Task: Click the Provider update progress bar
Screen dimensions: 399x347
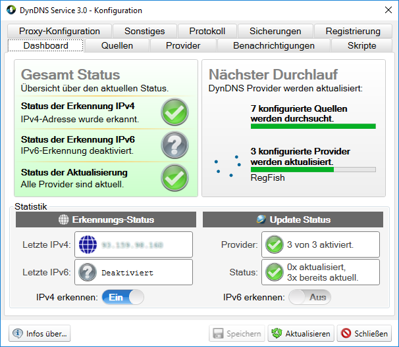Action: 313,170
